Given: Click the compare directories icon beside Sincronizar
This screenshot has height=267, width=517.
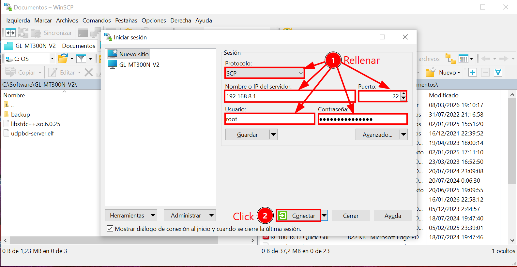Looking at the screenshot, I should [x=23, y=33].
